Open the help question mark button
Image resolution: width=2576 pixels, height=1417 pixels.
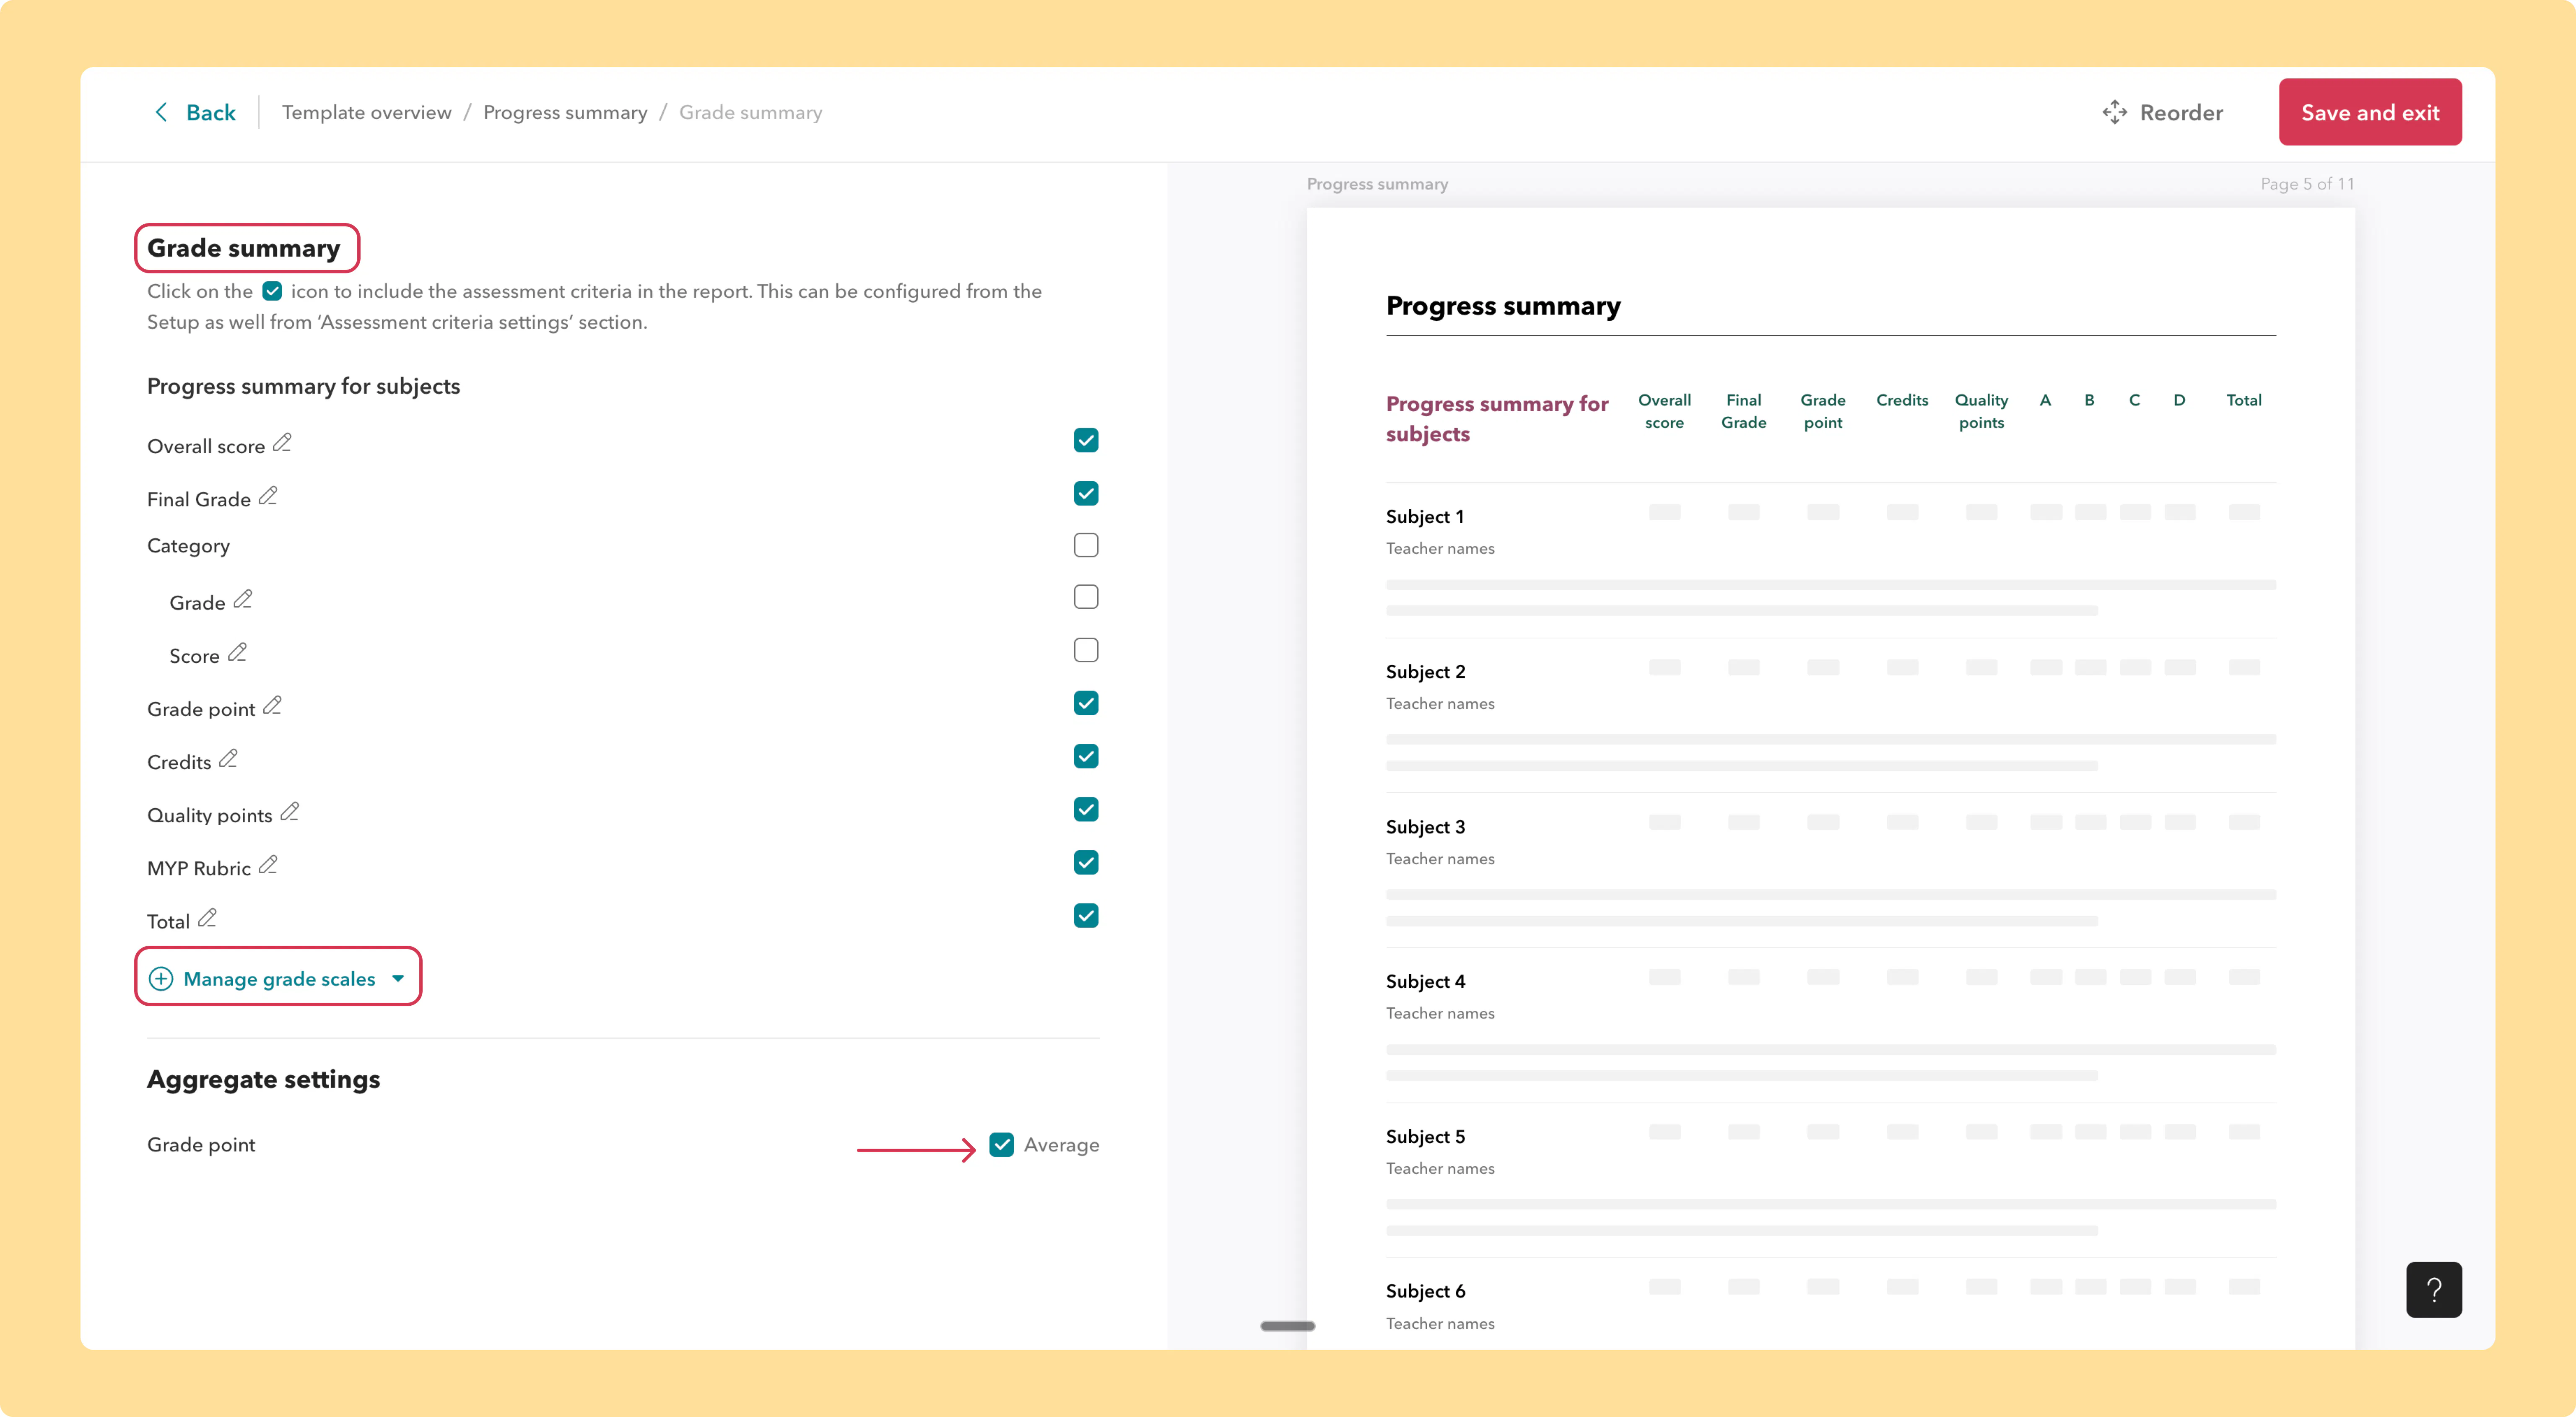[2434, 1290]
